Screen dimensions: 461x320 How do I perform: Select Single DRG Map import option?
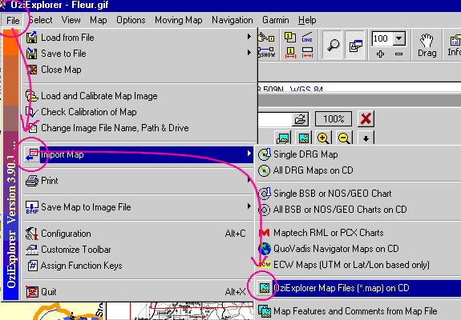[358, 154]
